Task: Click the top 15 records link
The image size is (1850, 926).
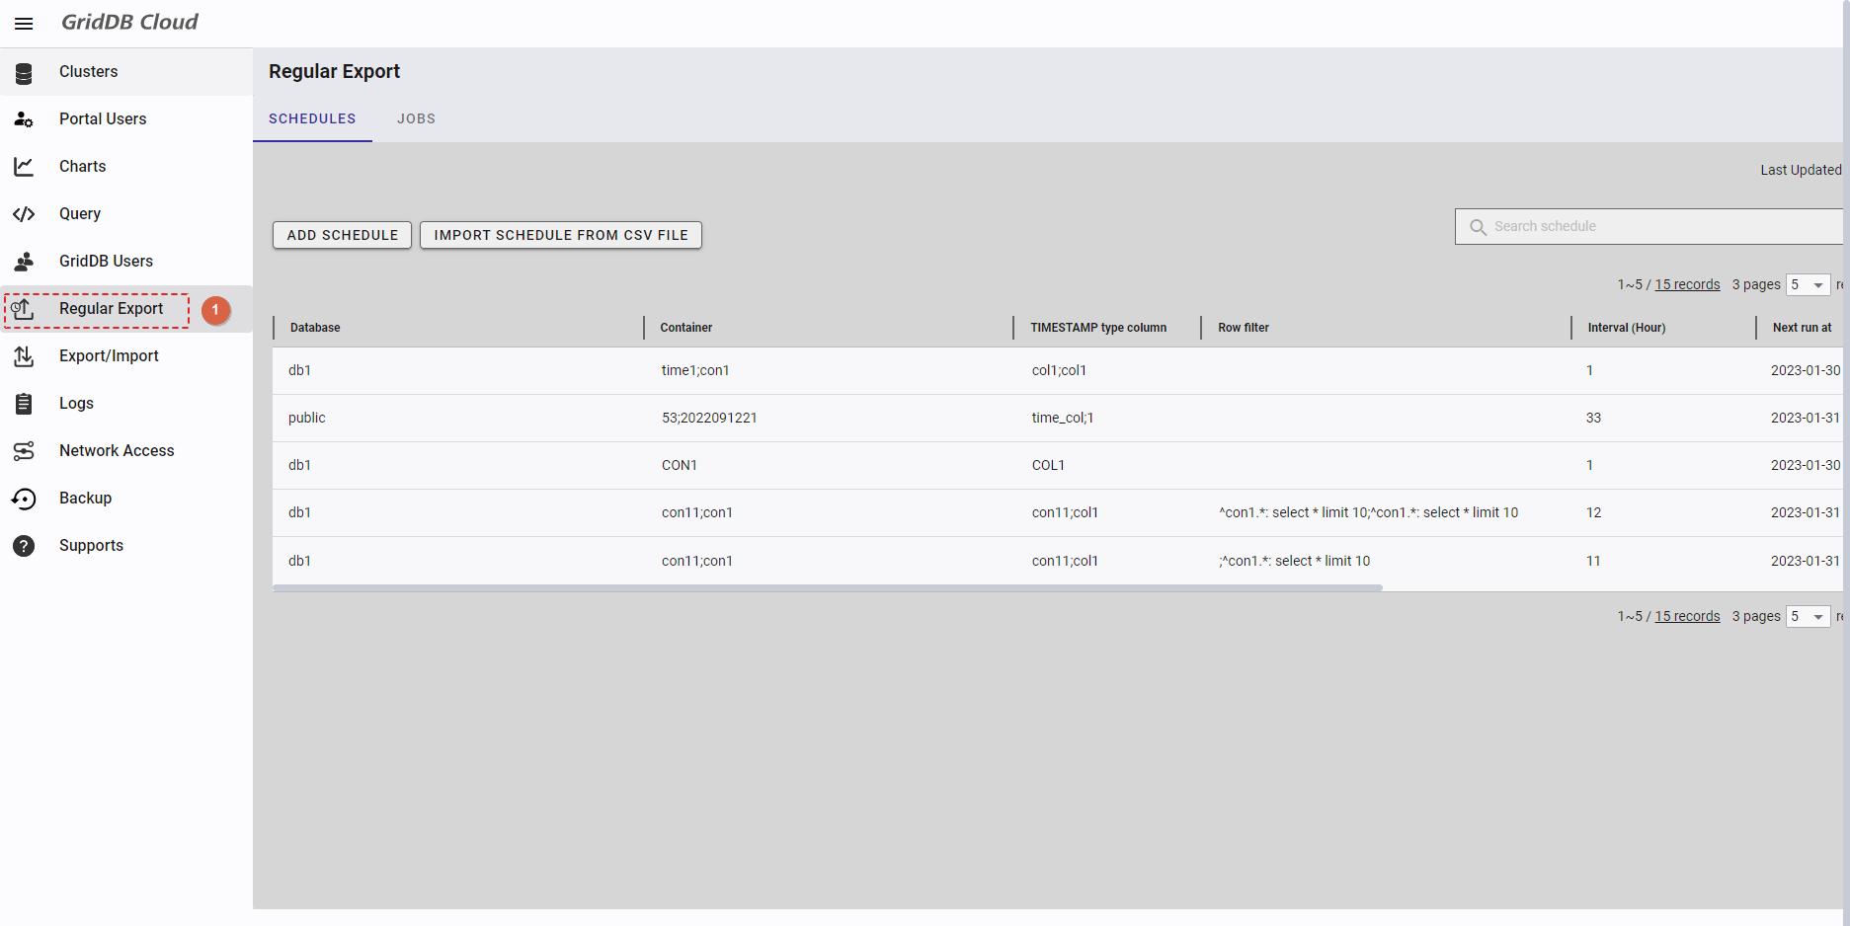Action: (x=1687, y=284)
